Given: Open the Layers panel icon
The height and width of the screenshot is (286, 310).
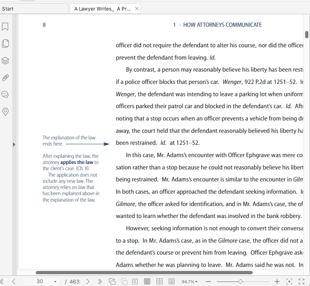Looking at the screenshot, I should point(5,61).
